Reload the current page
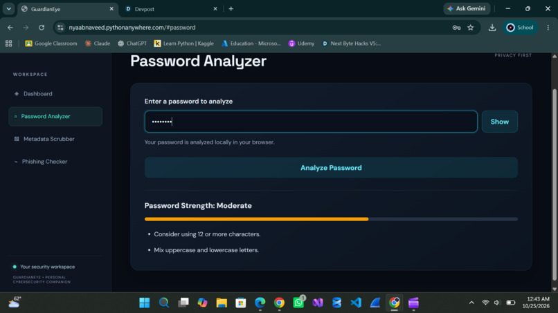The image size is (558, 313). coord(42,28)
